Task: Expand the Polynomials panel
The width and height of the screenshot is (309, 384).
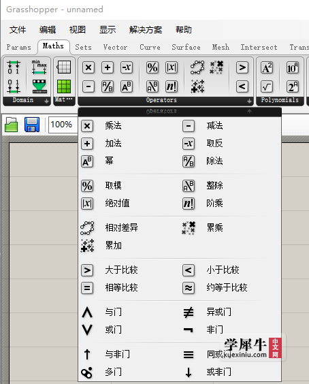Action: tap(280, 100)
